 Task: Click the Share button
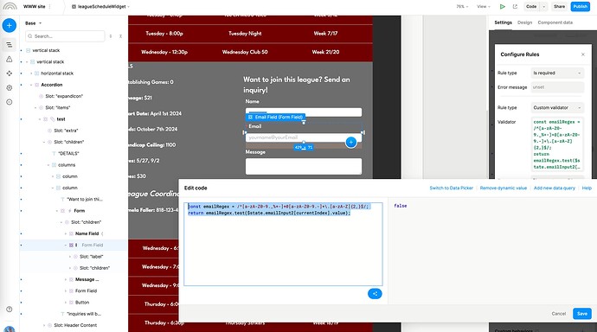click(x=559, y=6)
